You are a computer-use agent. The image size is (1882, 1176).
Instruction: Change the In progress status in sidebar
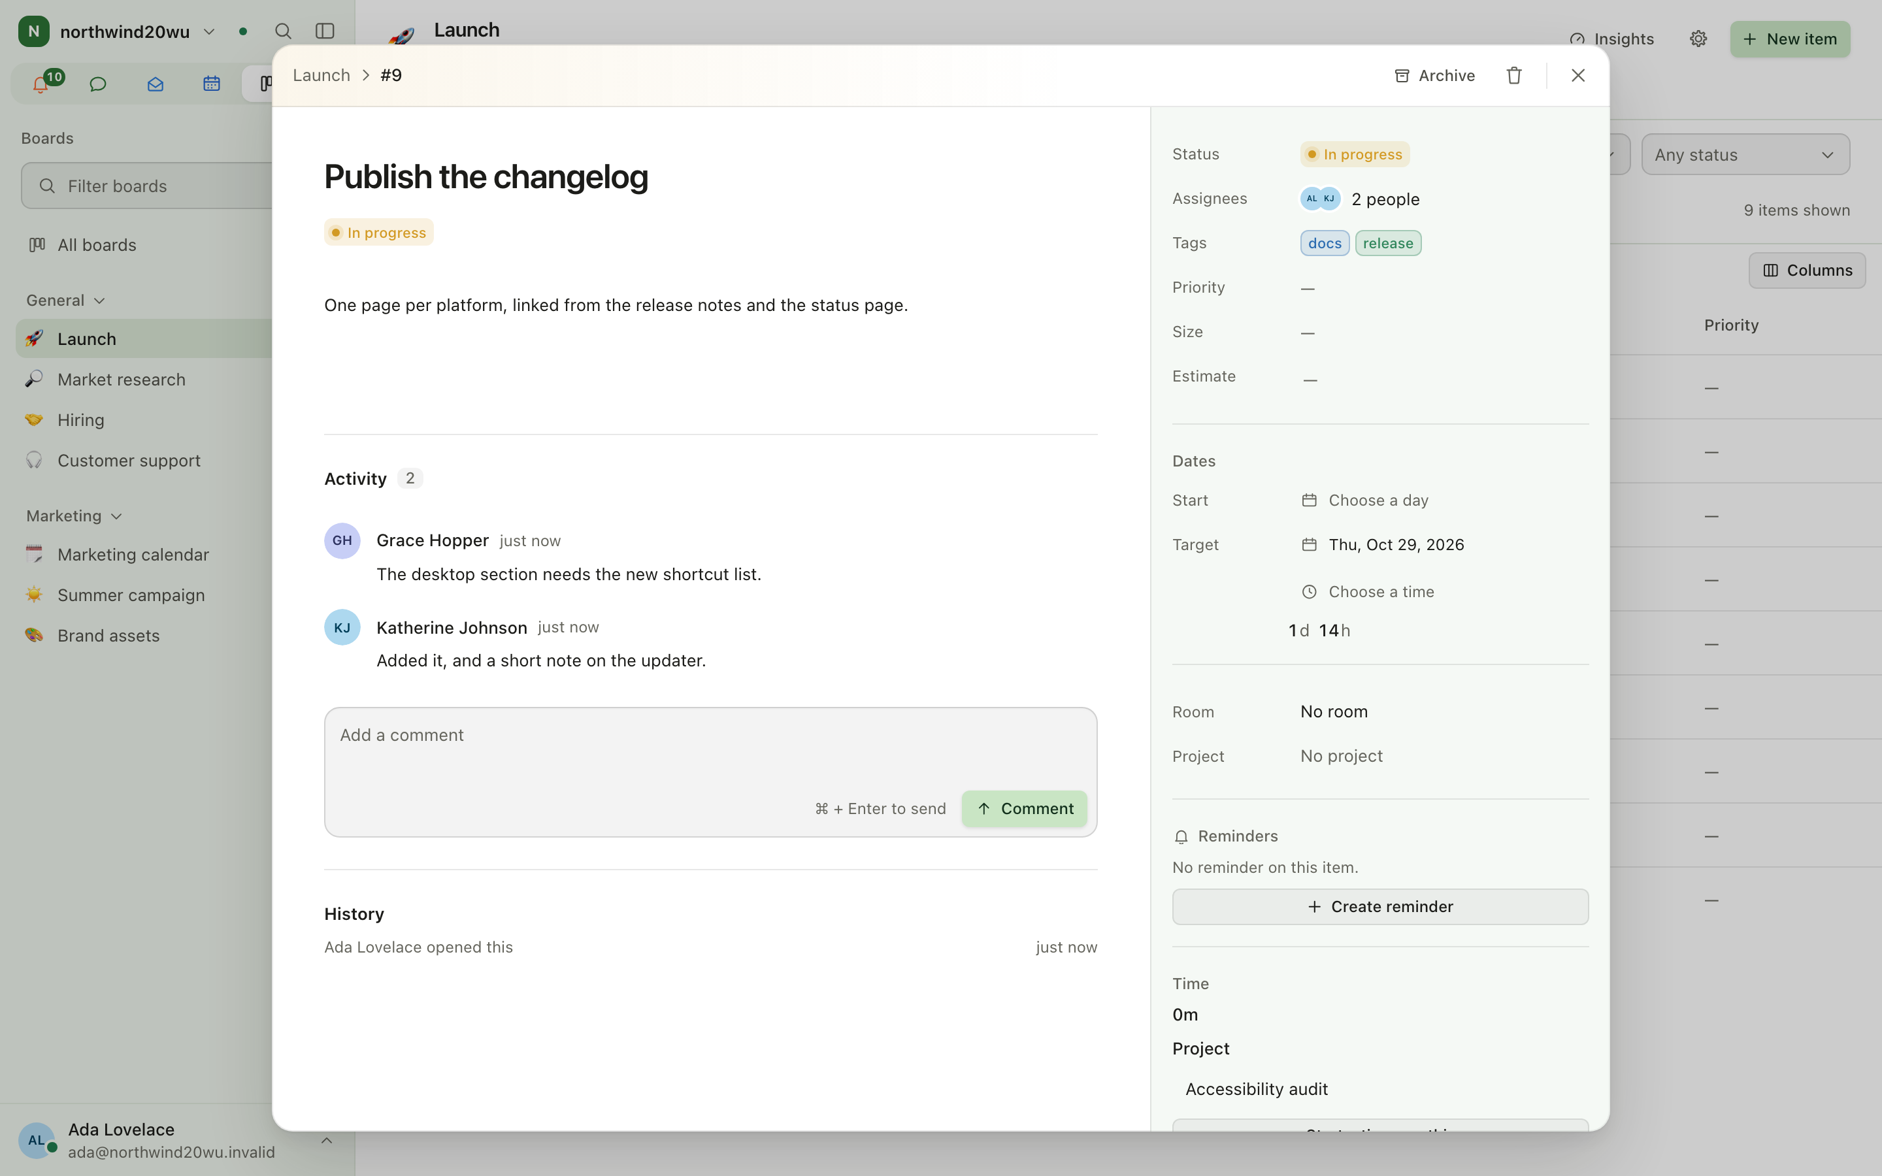(x=1355, y=154)
